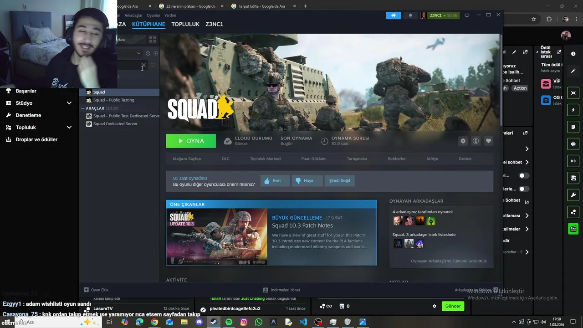Open Mağaza Sayfası link for Squad

click(187, 159)
